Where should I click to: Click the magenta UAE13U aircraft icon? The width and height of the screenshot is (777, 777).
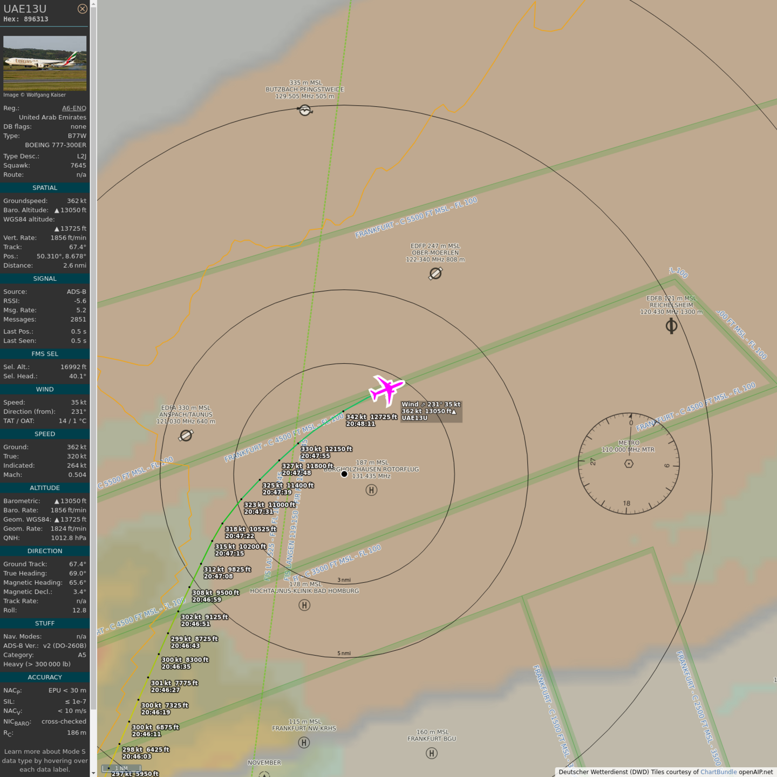tap(386, 390)
